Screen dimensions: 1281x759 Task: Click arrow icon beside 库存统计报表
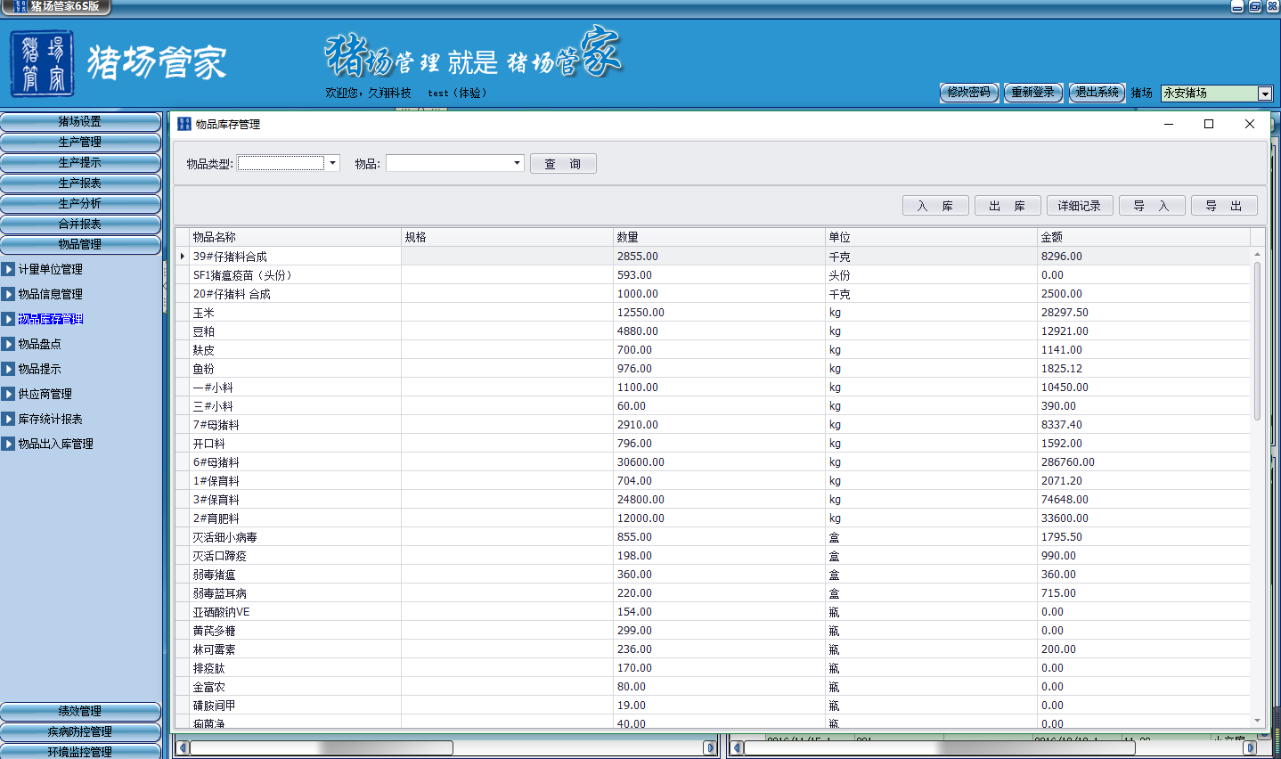click(x=8, y=419)
